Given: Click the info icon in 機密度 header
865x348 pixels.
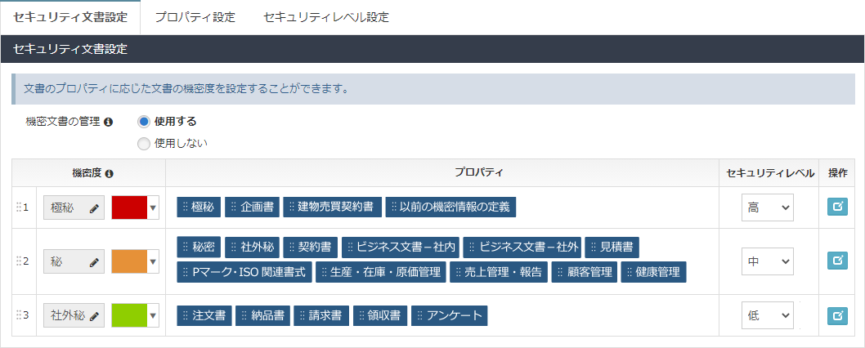Looking at the screenshot, I should (x=109, y=173).
